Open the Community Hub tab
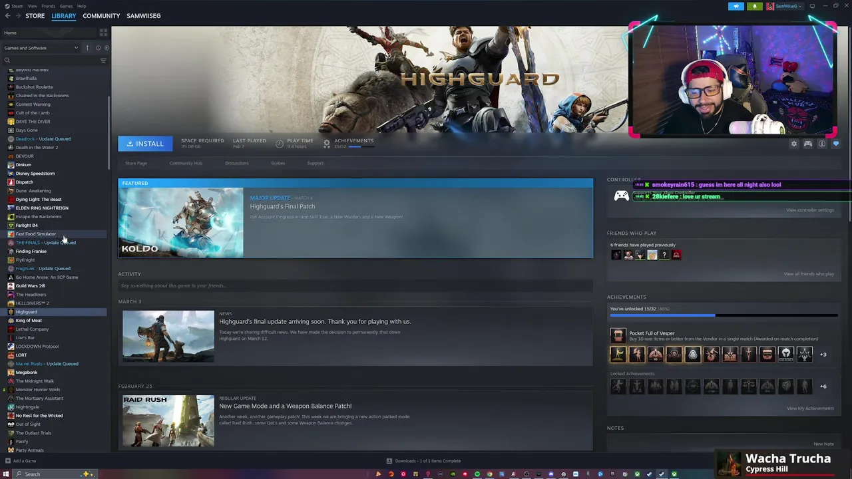The image size is (852, 479). 186,163
